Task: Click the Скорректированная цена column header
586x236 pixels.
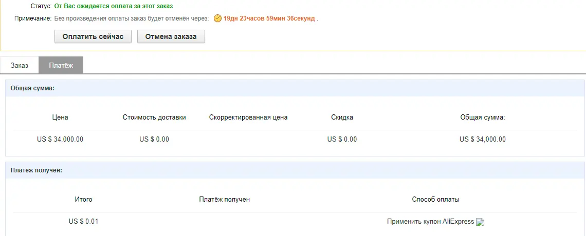Action: [x=248, y=117]
